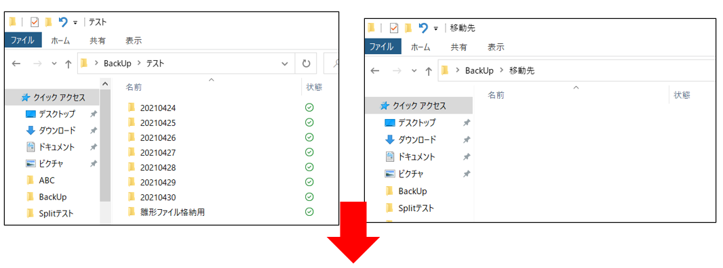The height and width of the screenshot is (268, 723).
Task: Select クイック アクセス in 移動先 window
Action: click(x=419, y=106)
